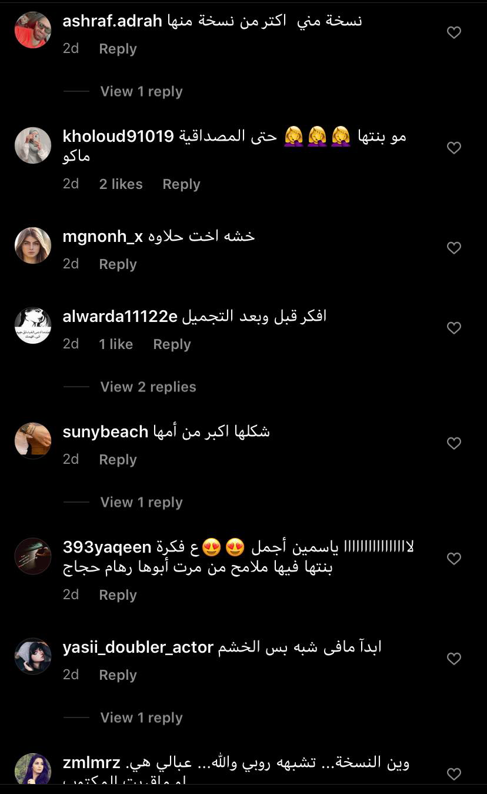Like ashraf.adrah's comment with the heart
This screenshot has height=794, width=487.
coord(454,33)
